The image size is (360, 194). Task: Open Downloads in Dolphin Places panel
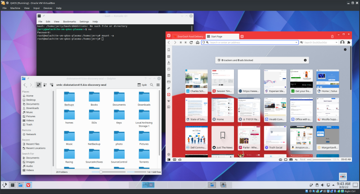[x=32, y=108]
